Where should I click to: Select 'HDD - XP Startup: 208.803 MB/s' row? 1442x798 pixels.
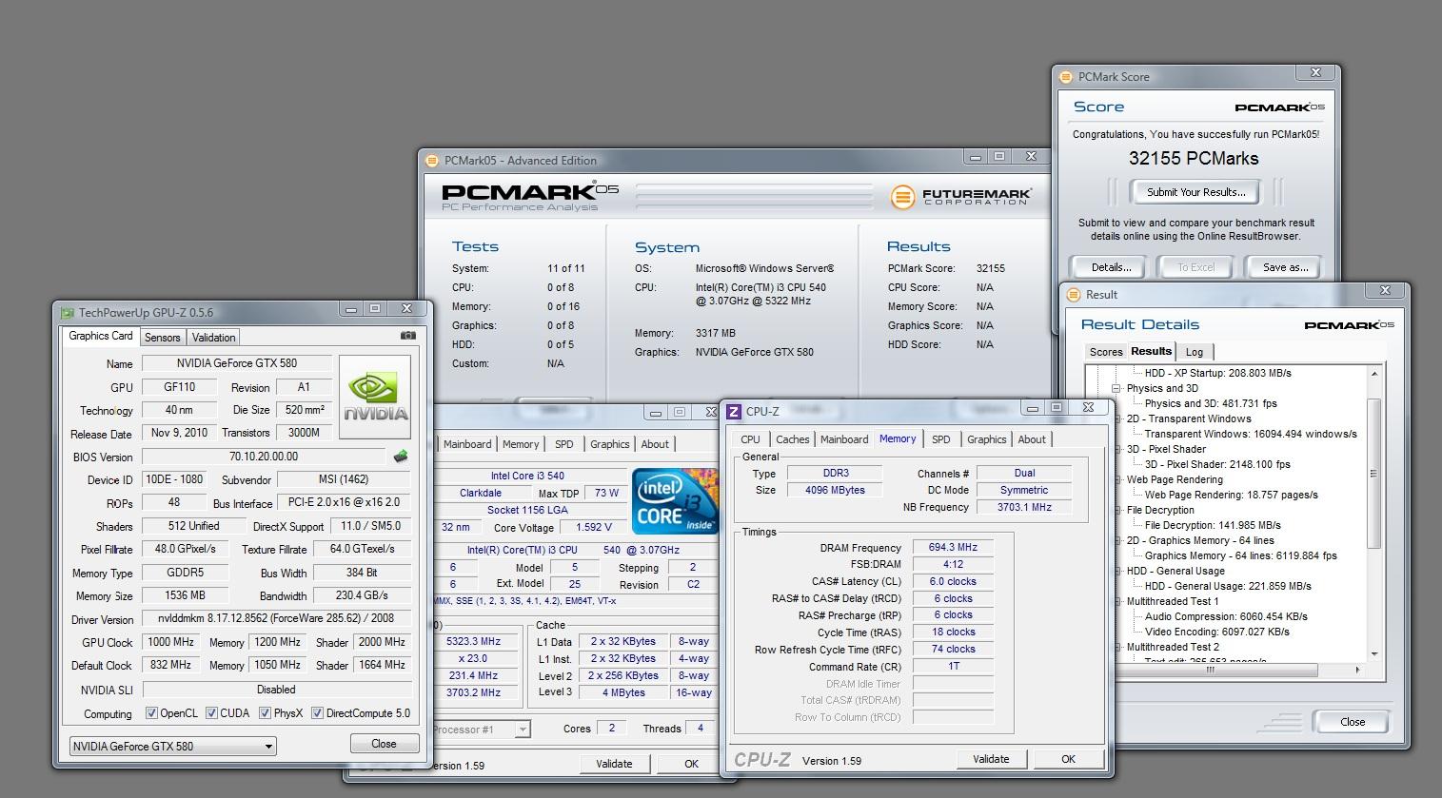[1217, 374]
